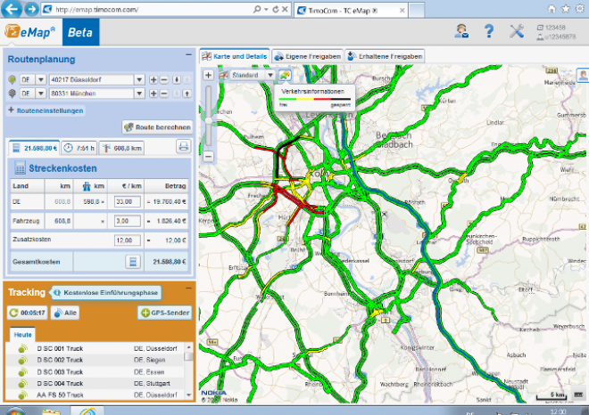Click the calculator icon in Gesamtkosten row
The width and height of the screenshot is (589, 415).
tap(132, 262)
